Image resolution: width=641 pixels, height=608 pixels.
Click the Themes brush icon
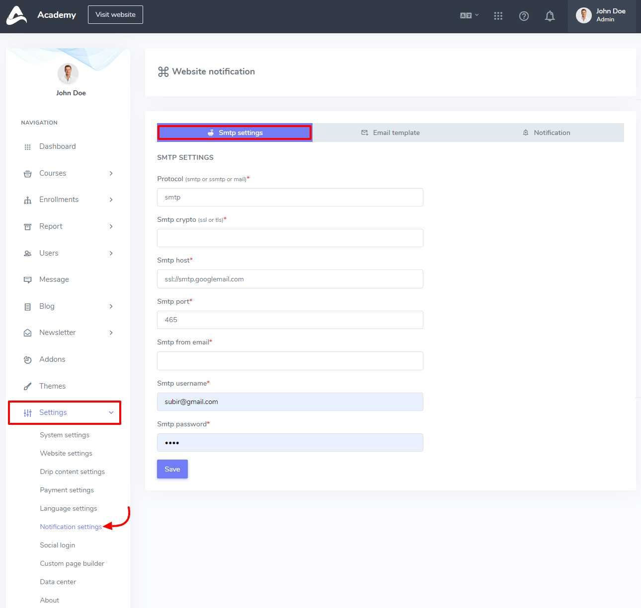click(28, 387)
